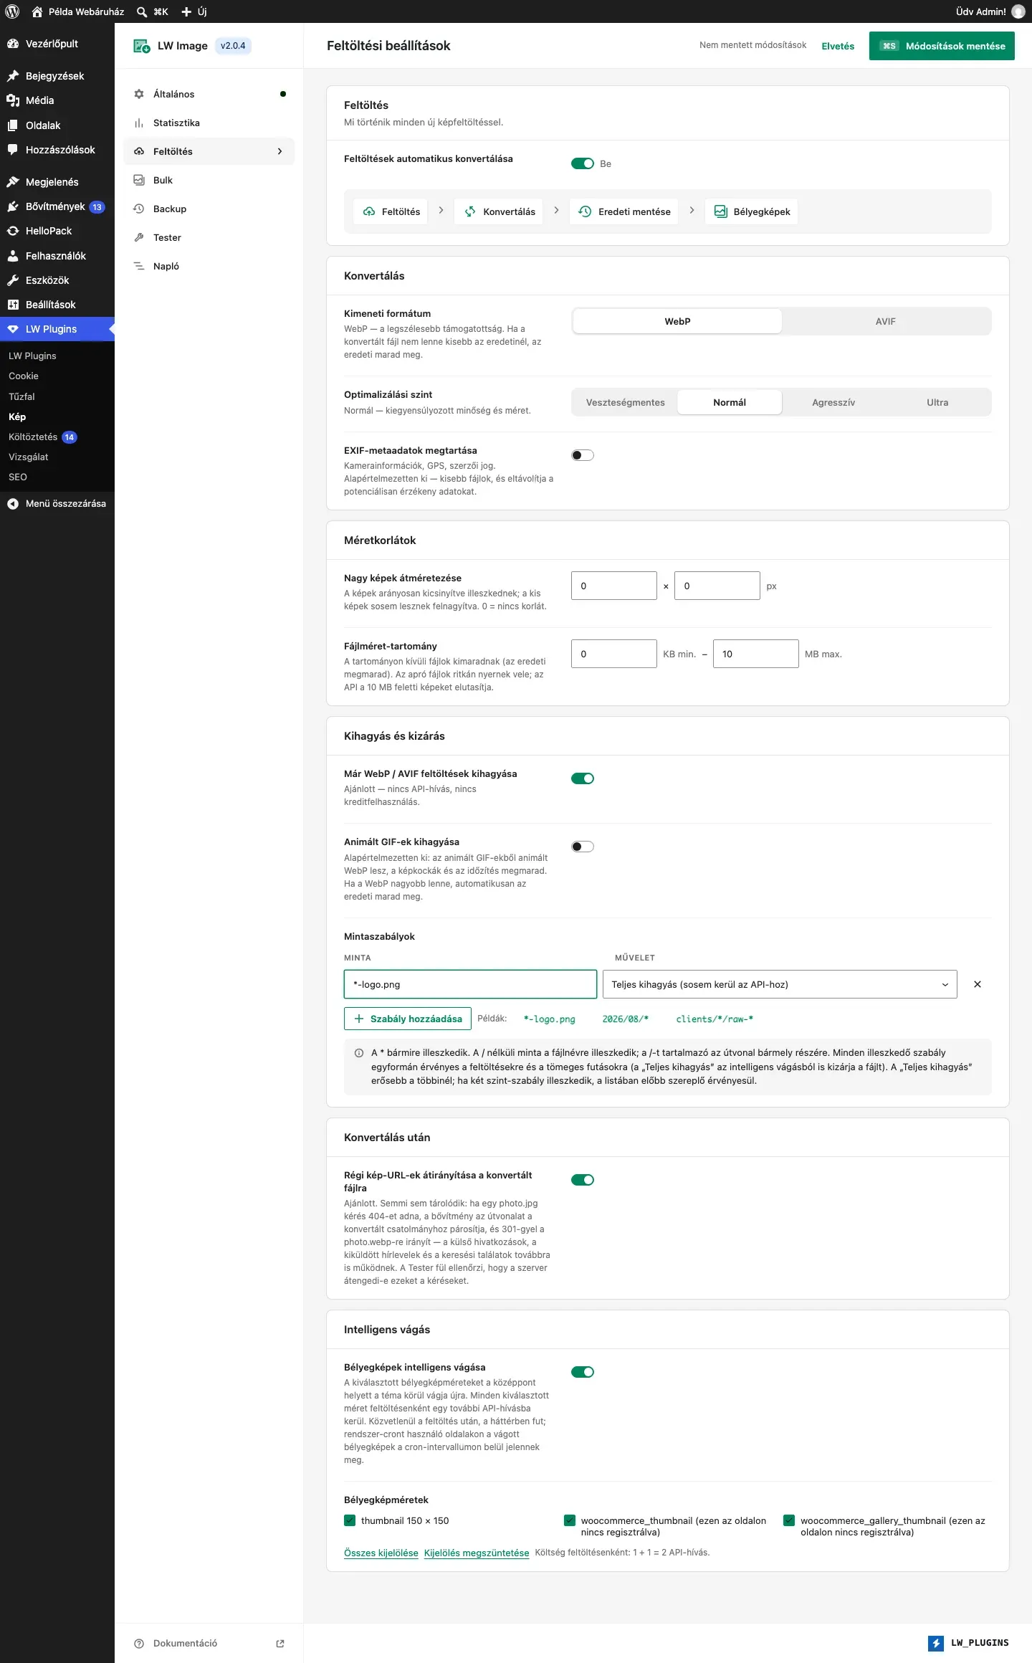1032x1663 pixels.
Task: Discard changes via Elvetés
Action: [x=838, y=46]
